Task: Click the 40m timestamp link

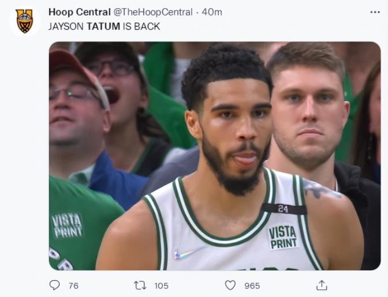Action: pyautogui.click(x=212, y=12)
